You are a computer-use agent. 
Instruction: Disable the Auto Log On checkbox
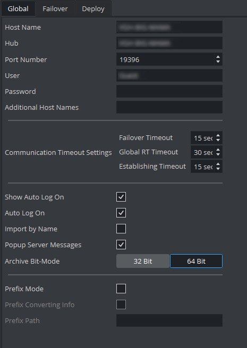[121, 213]
